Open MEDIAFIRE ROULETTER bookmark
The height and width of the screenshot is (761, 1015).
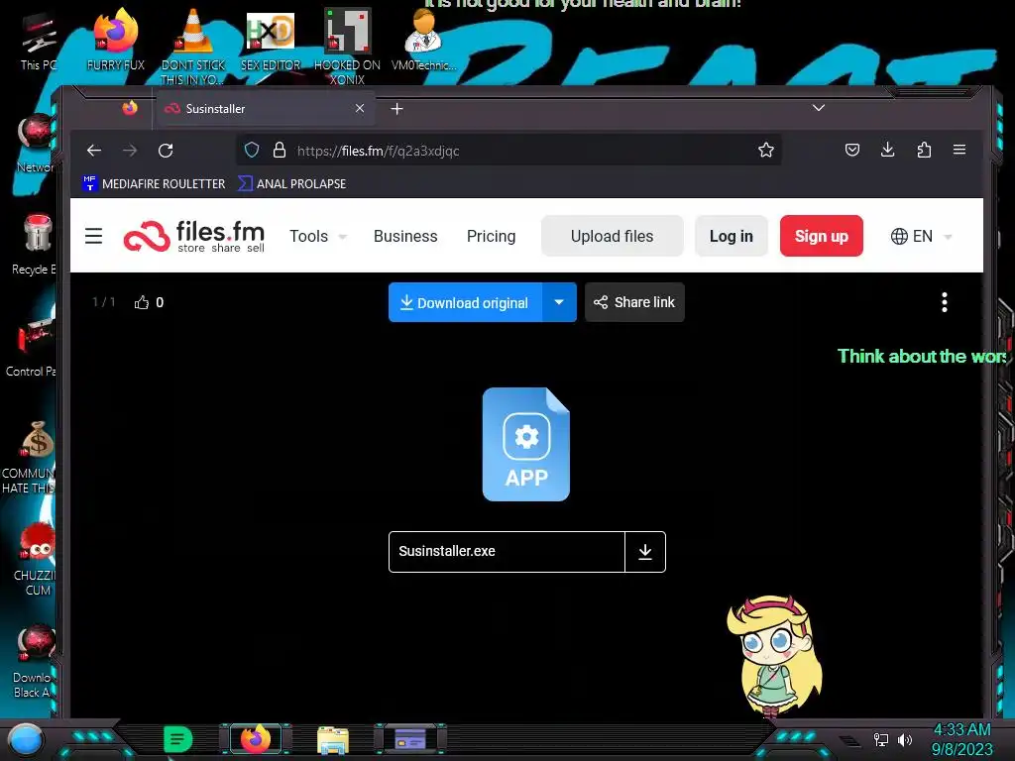point(154,183)
